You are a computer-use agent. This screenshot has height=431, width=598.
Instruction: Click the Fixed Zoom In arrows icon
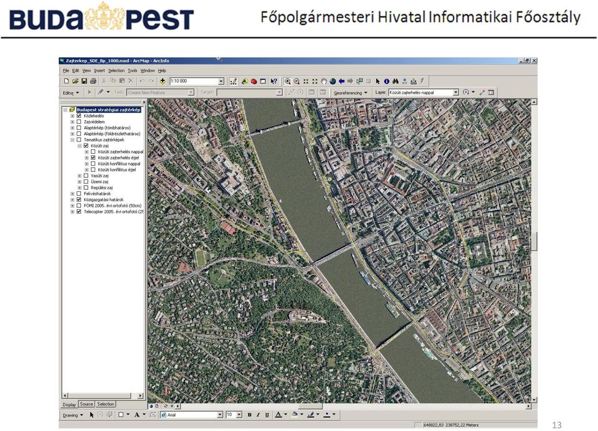coord(306,81)
